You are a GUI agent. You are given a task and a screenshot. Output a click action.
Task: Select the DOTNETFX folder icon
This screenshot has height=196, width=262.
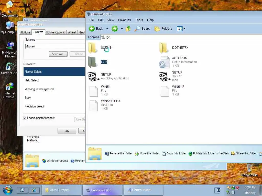tap(164, 48)
